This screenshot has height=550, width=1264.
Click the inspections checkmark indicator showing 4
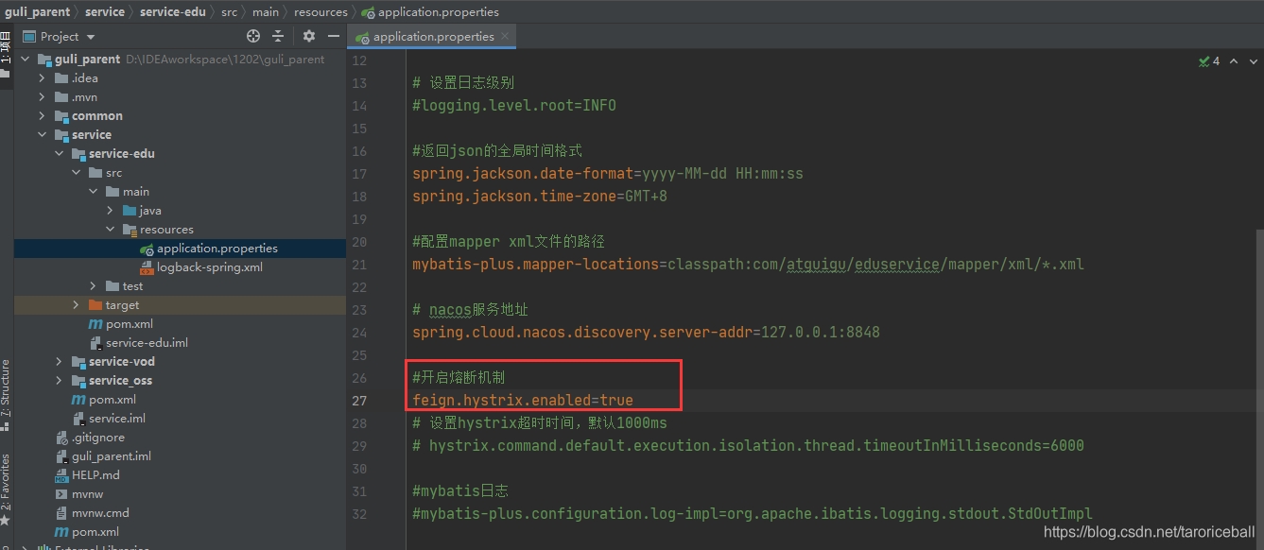[x=1209, y=60]
